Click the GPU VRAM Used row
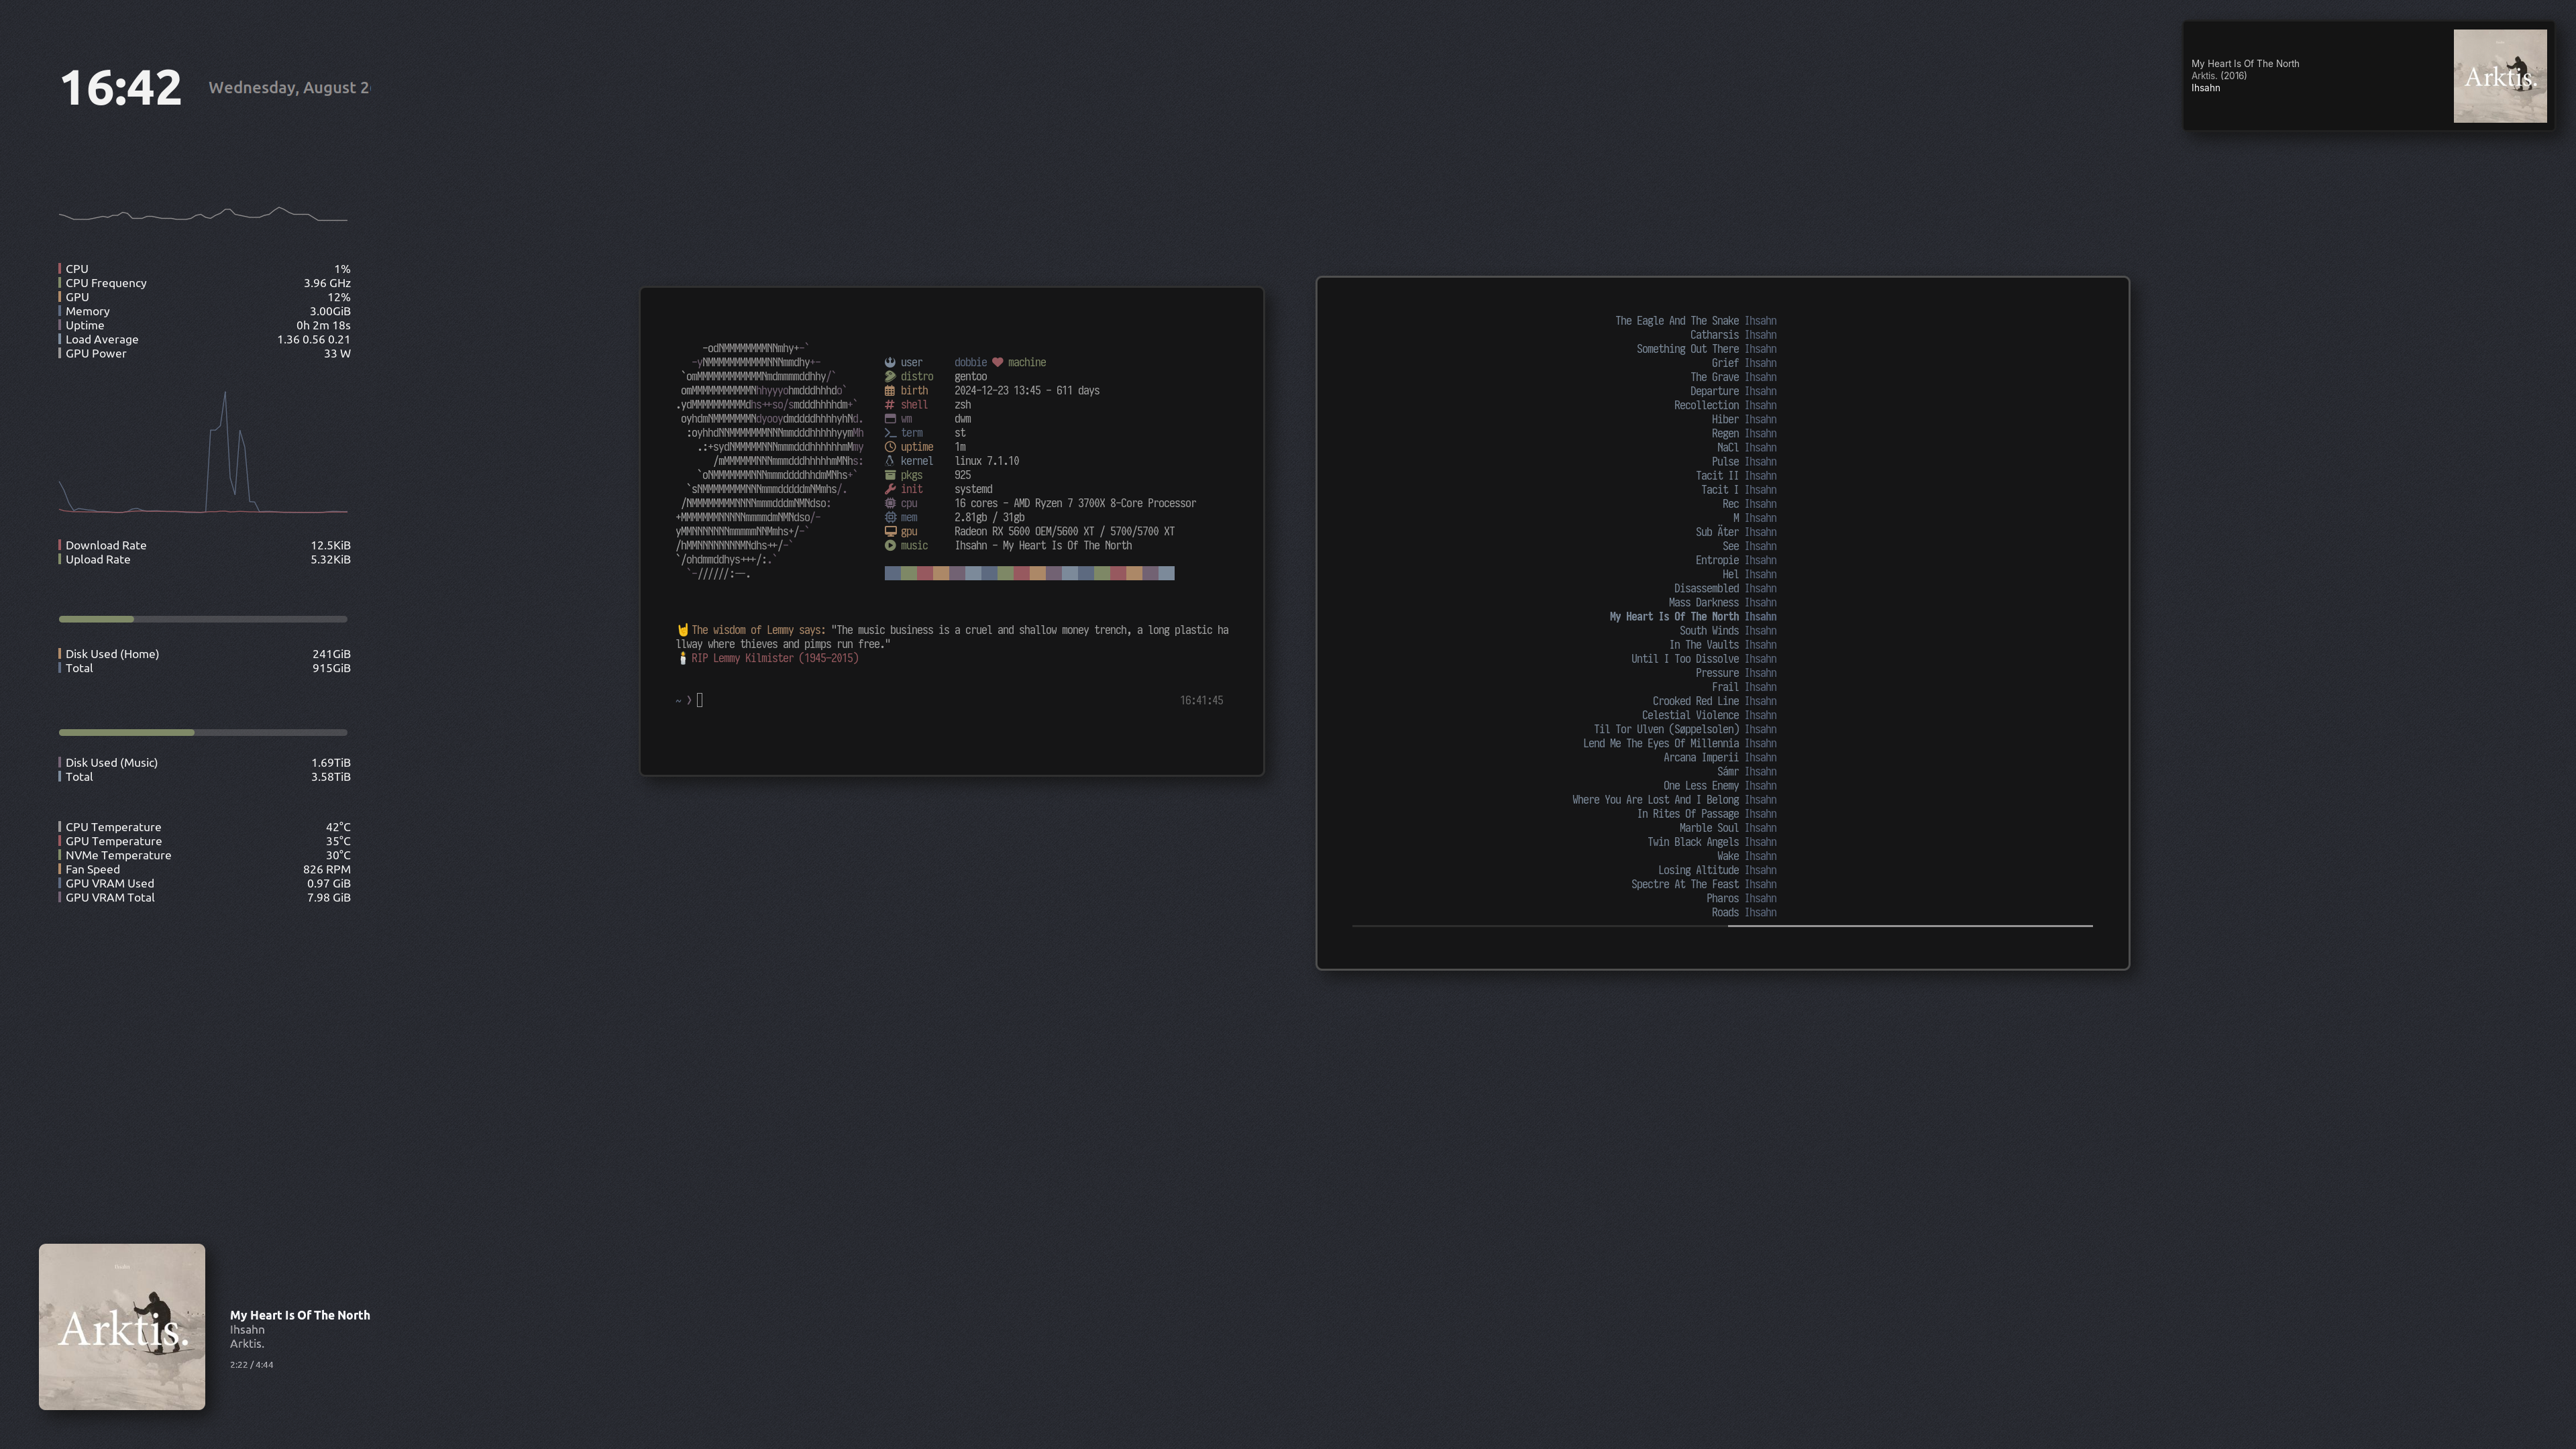 click(x=204, y=883)
